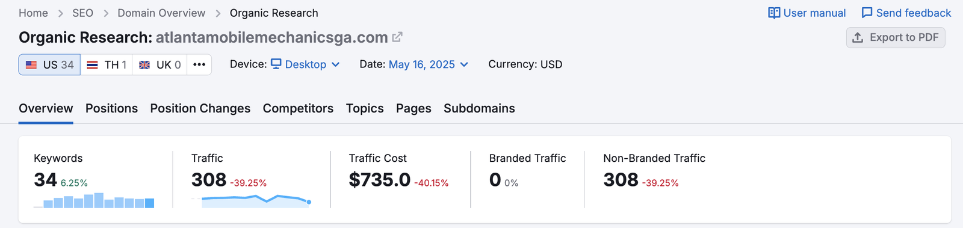
Task: Switch to the UK flag database
Action: [x=159, y=64]
